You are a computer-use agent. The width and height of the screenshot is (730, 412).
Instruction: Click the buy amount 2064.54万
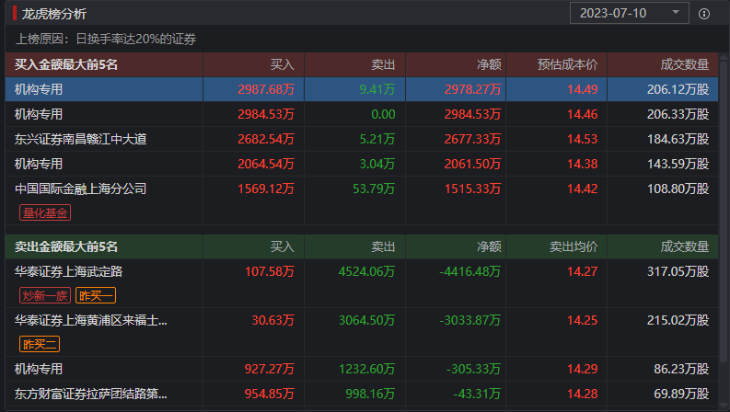coord(266,164)
